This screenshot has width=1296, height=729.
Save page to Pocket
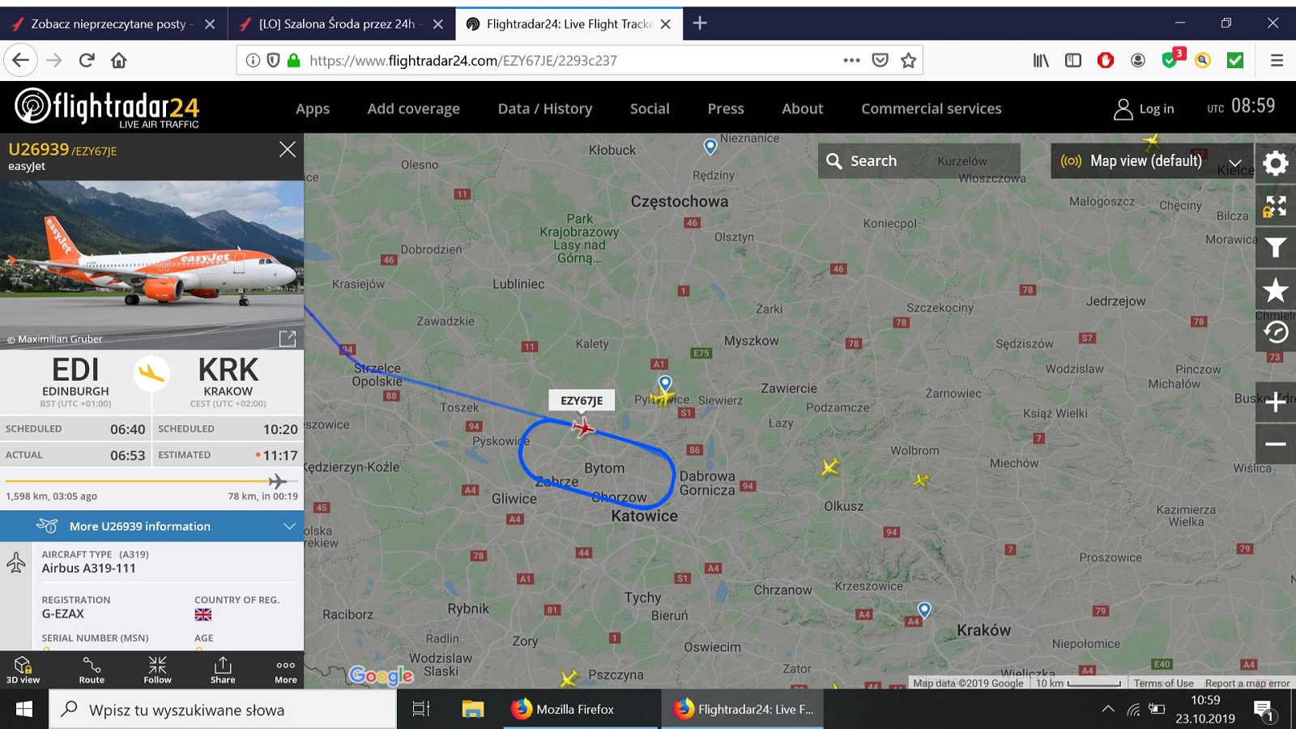[x=880, y=60]
